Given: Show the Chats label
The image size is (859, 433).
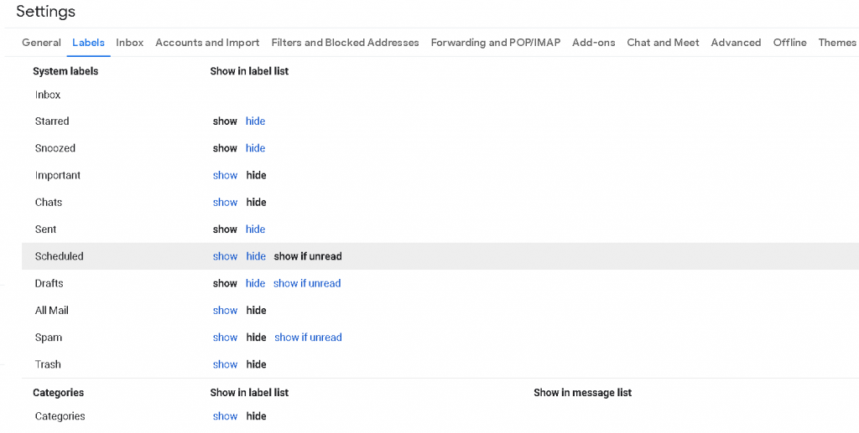Looking at the screenshot, I should pyautogui.click(x=225, y=203).
